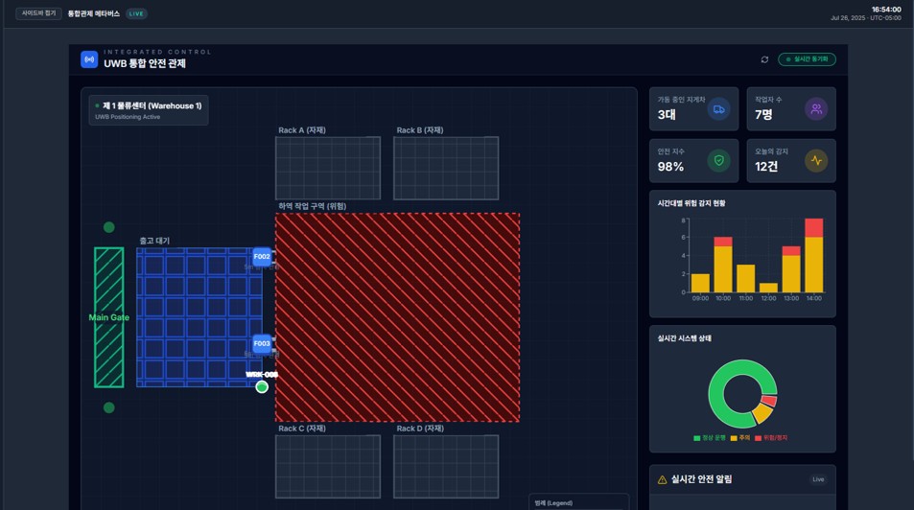Select forklift marker F003 on map
The height and width of the screenshot is (510, 914).
click(x=262, y=343)
